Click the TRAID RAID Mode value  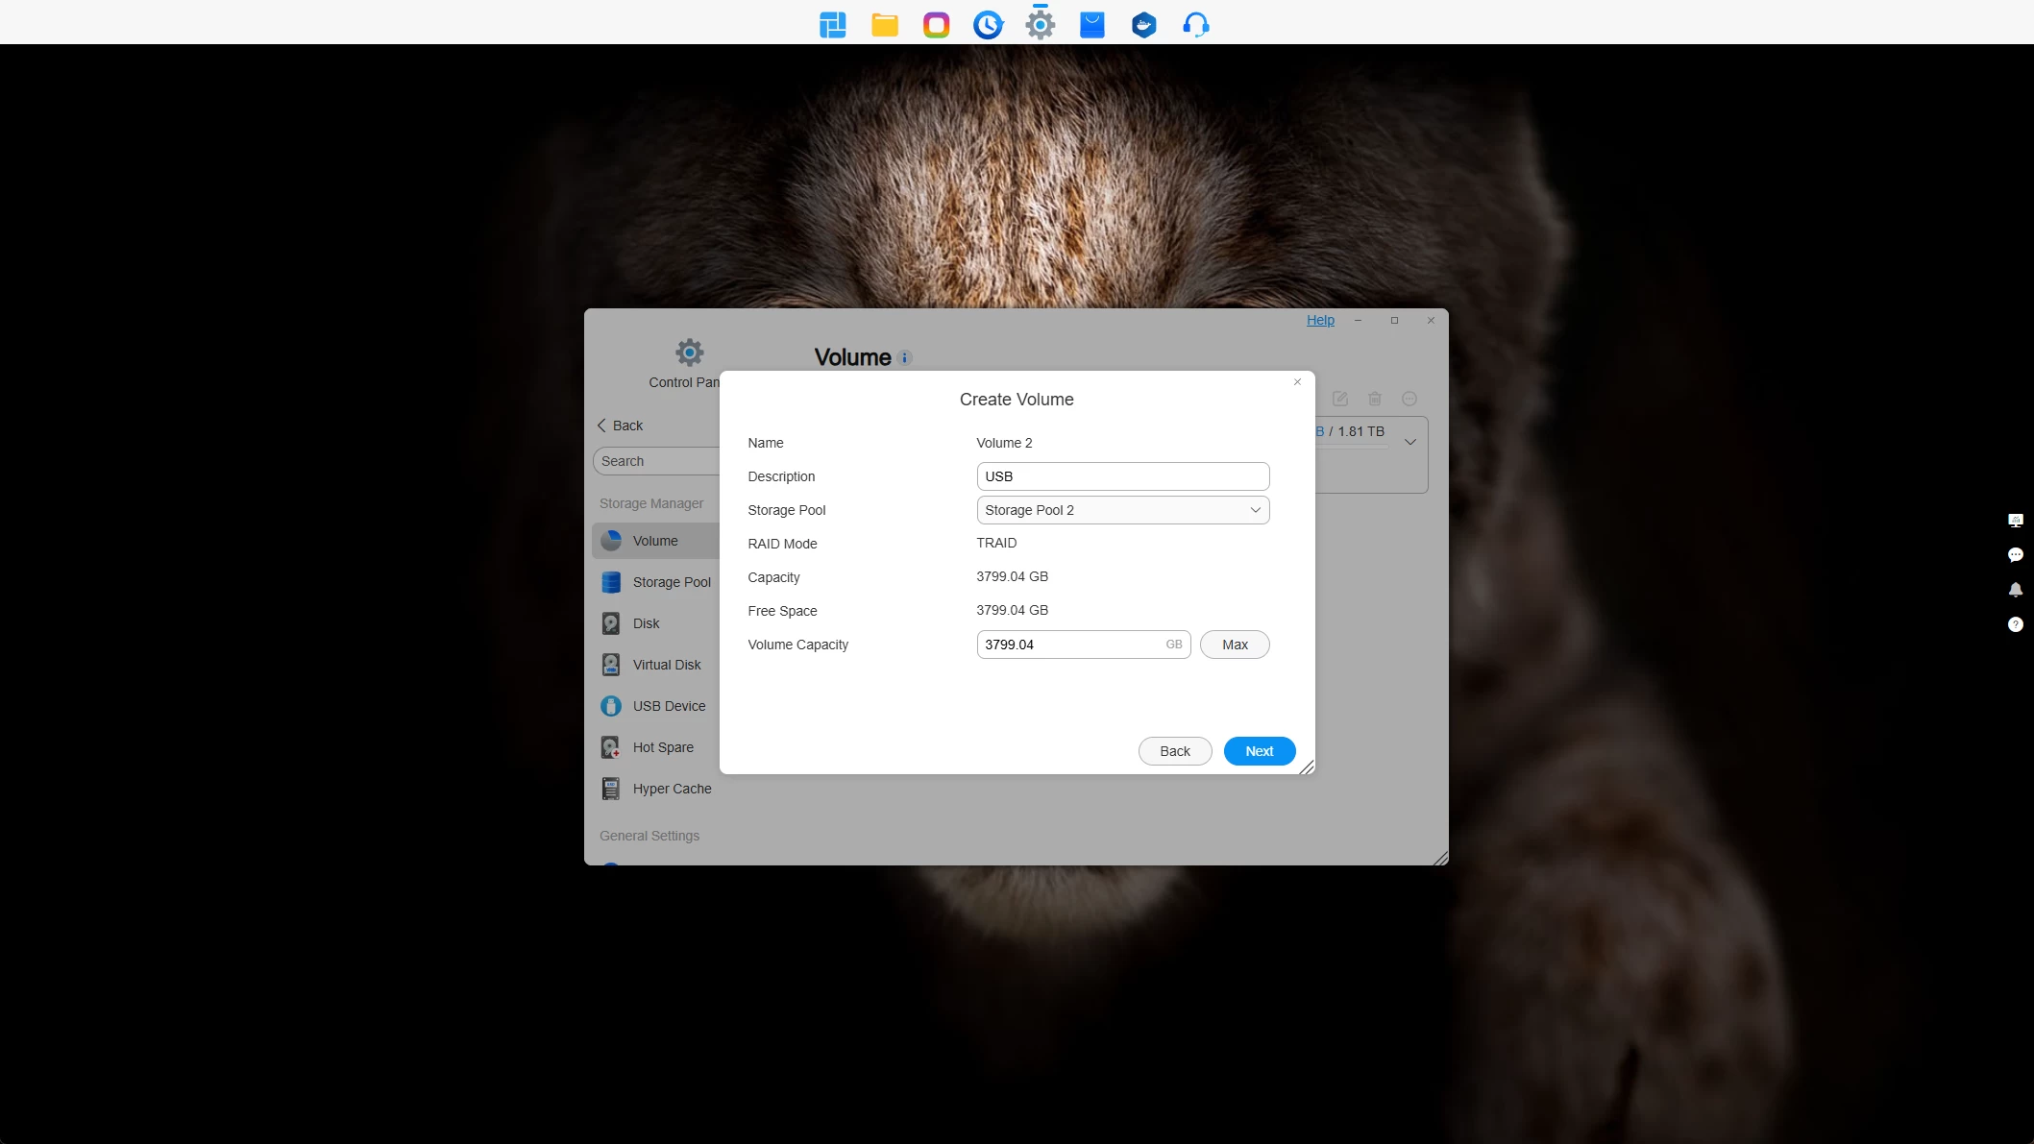(996, 543)
